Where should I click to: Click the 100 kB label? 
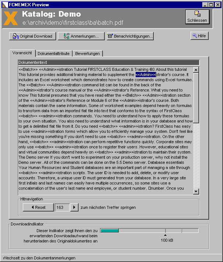[167, 240]
